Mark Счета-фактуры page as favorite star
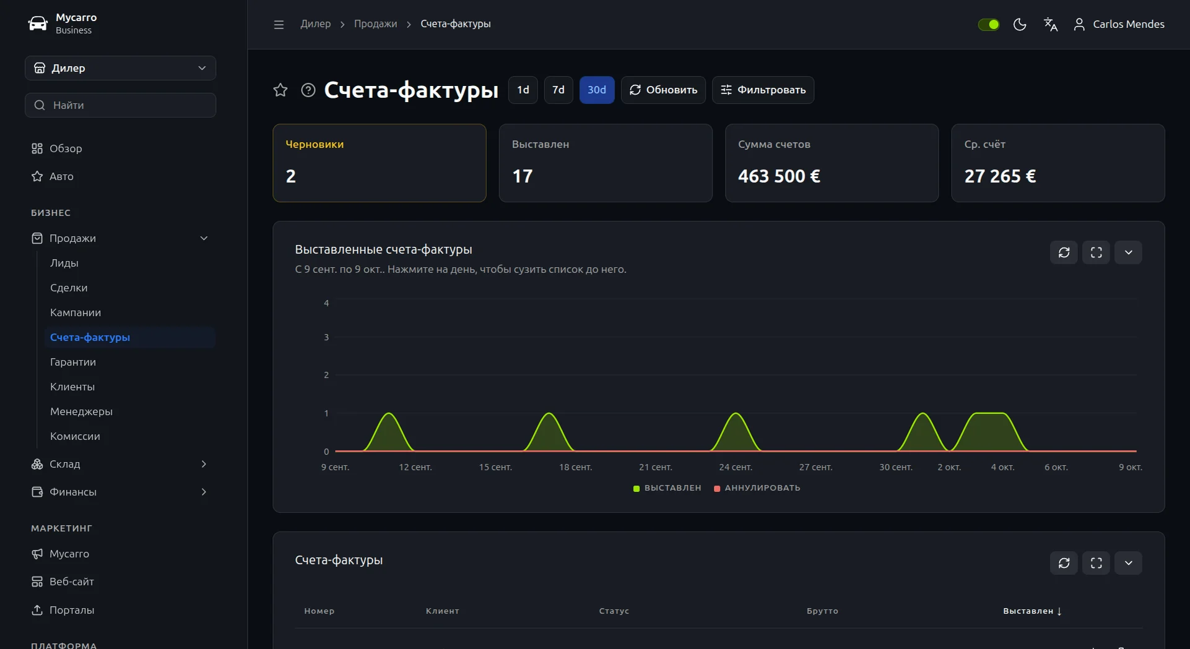 pyautogui.click(x=280, y=90)
